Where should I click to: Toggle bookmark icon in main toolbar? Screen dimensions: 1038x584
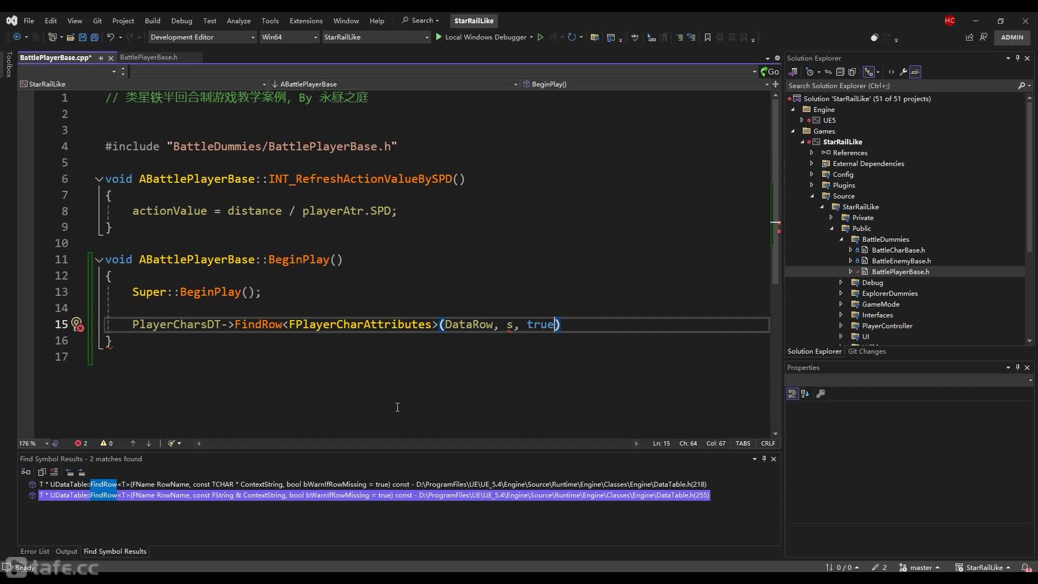pyautogui.click(x=707, y=37)
